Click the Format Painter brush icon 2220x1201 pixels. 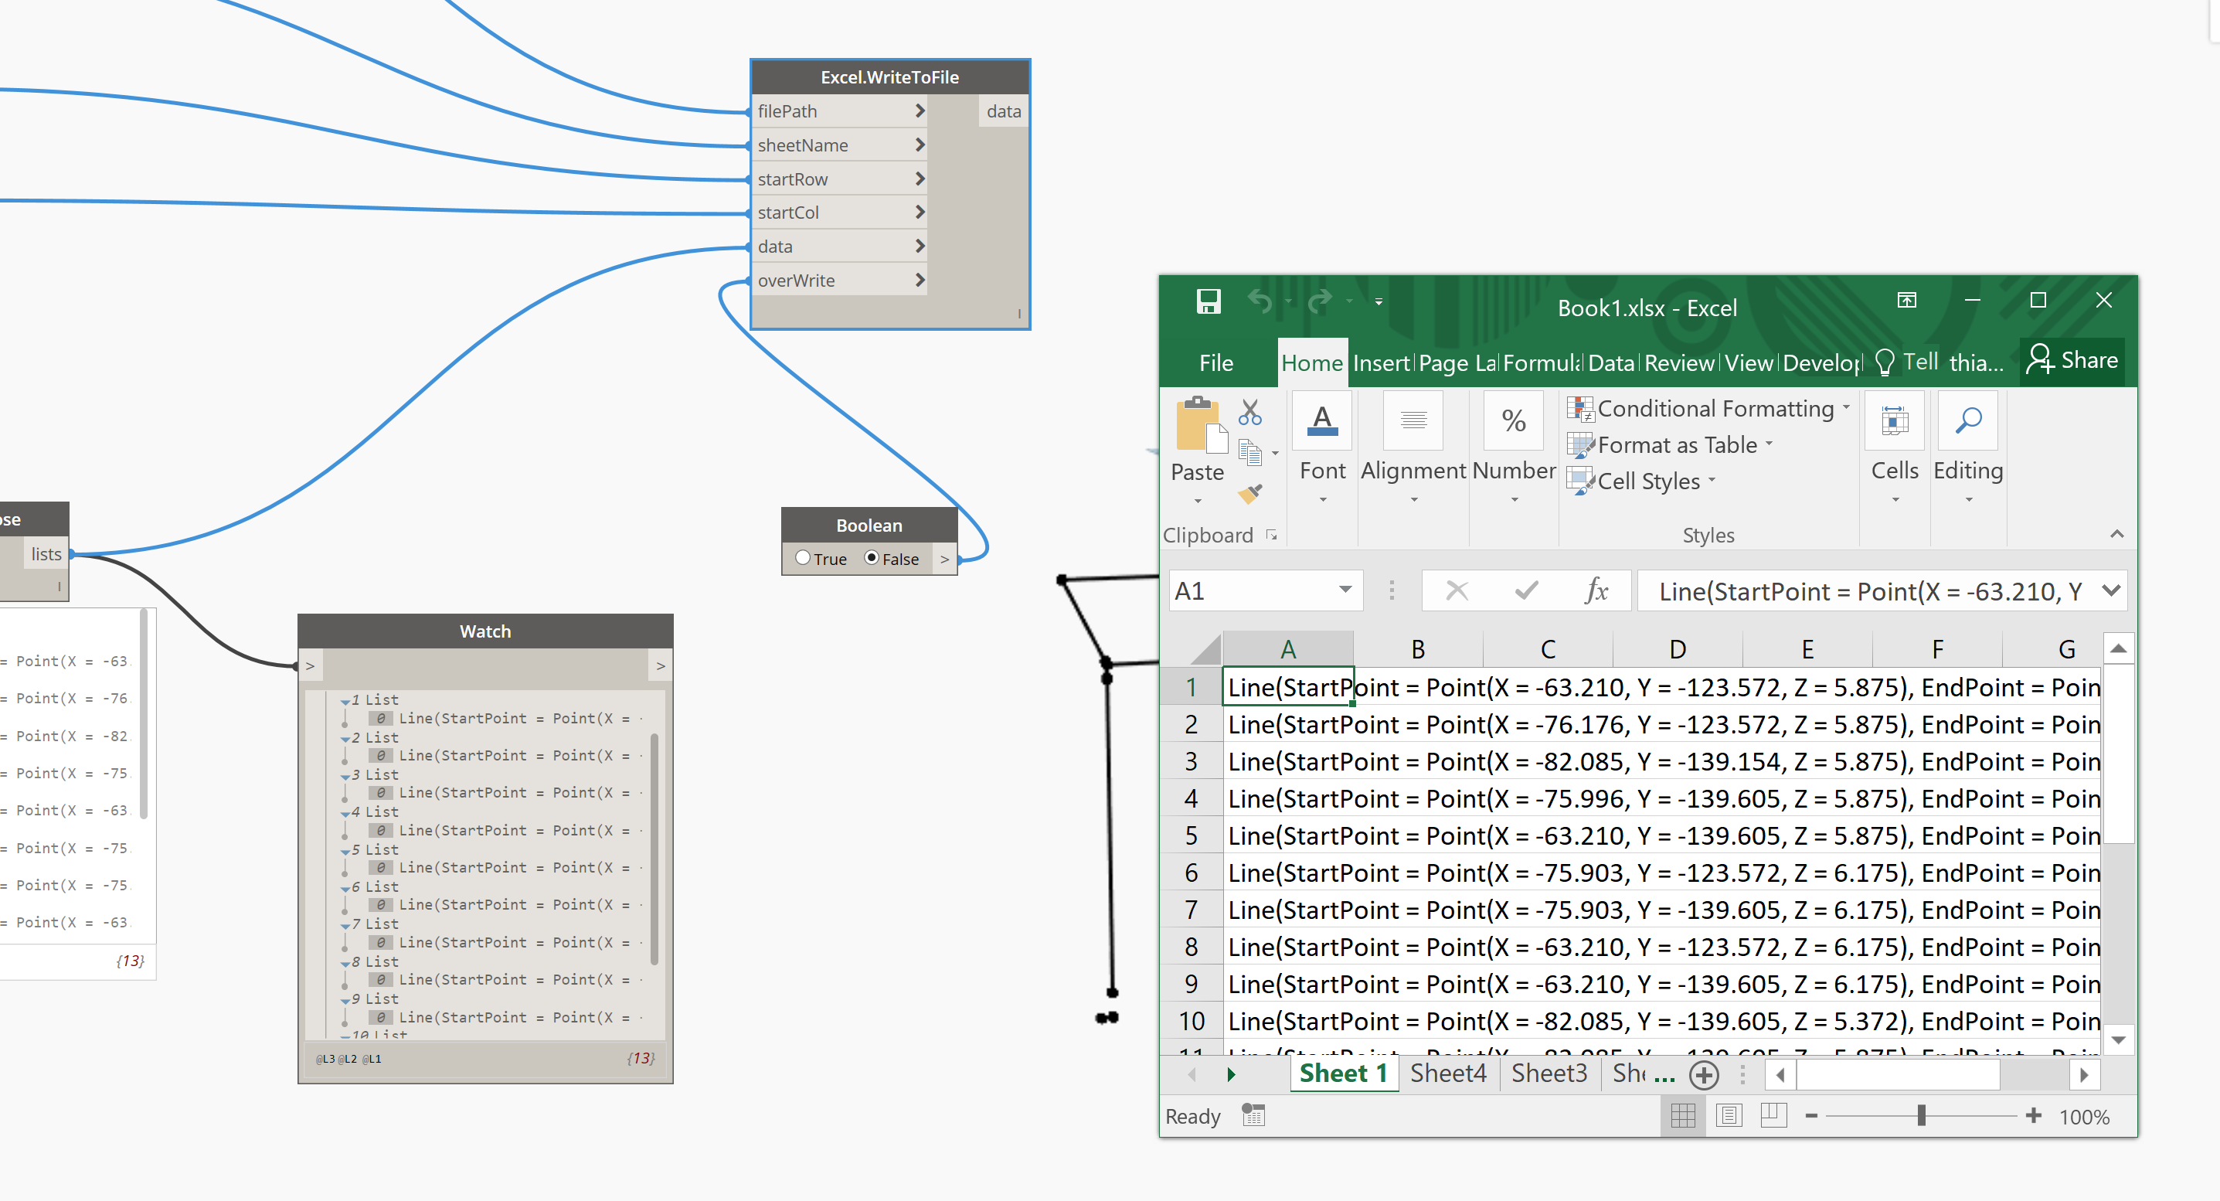coord(1249,493)
